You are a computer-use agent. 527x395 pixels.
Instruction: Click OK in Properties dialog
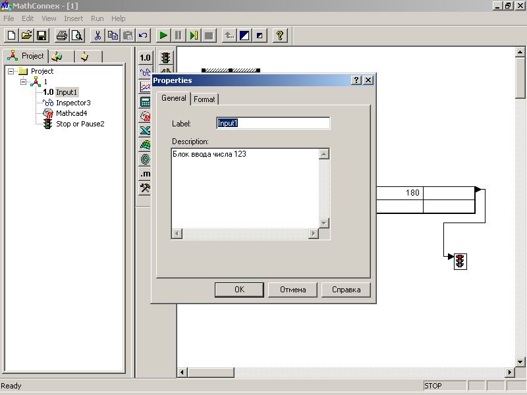pyautogui.click(x=239, y=290)
